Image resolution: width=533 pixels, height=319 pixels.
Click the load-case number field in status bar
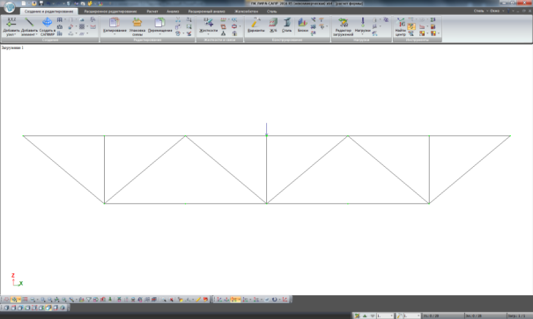[x=385, y=316]
